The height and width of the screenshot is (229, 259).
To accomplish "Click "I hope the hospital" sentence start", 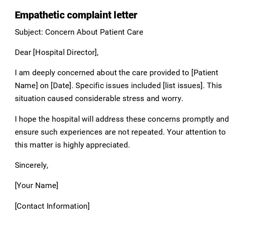I will click(43, 119).
